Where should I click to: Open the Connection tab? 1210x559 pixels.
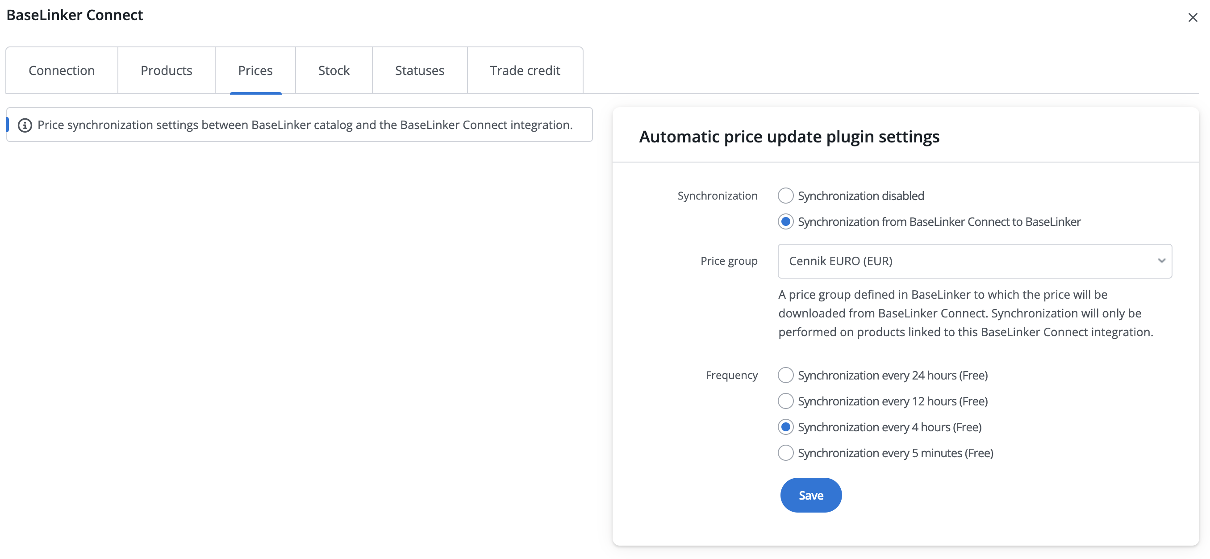pyautogui.click(x=62, y=71)
